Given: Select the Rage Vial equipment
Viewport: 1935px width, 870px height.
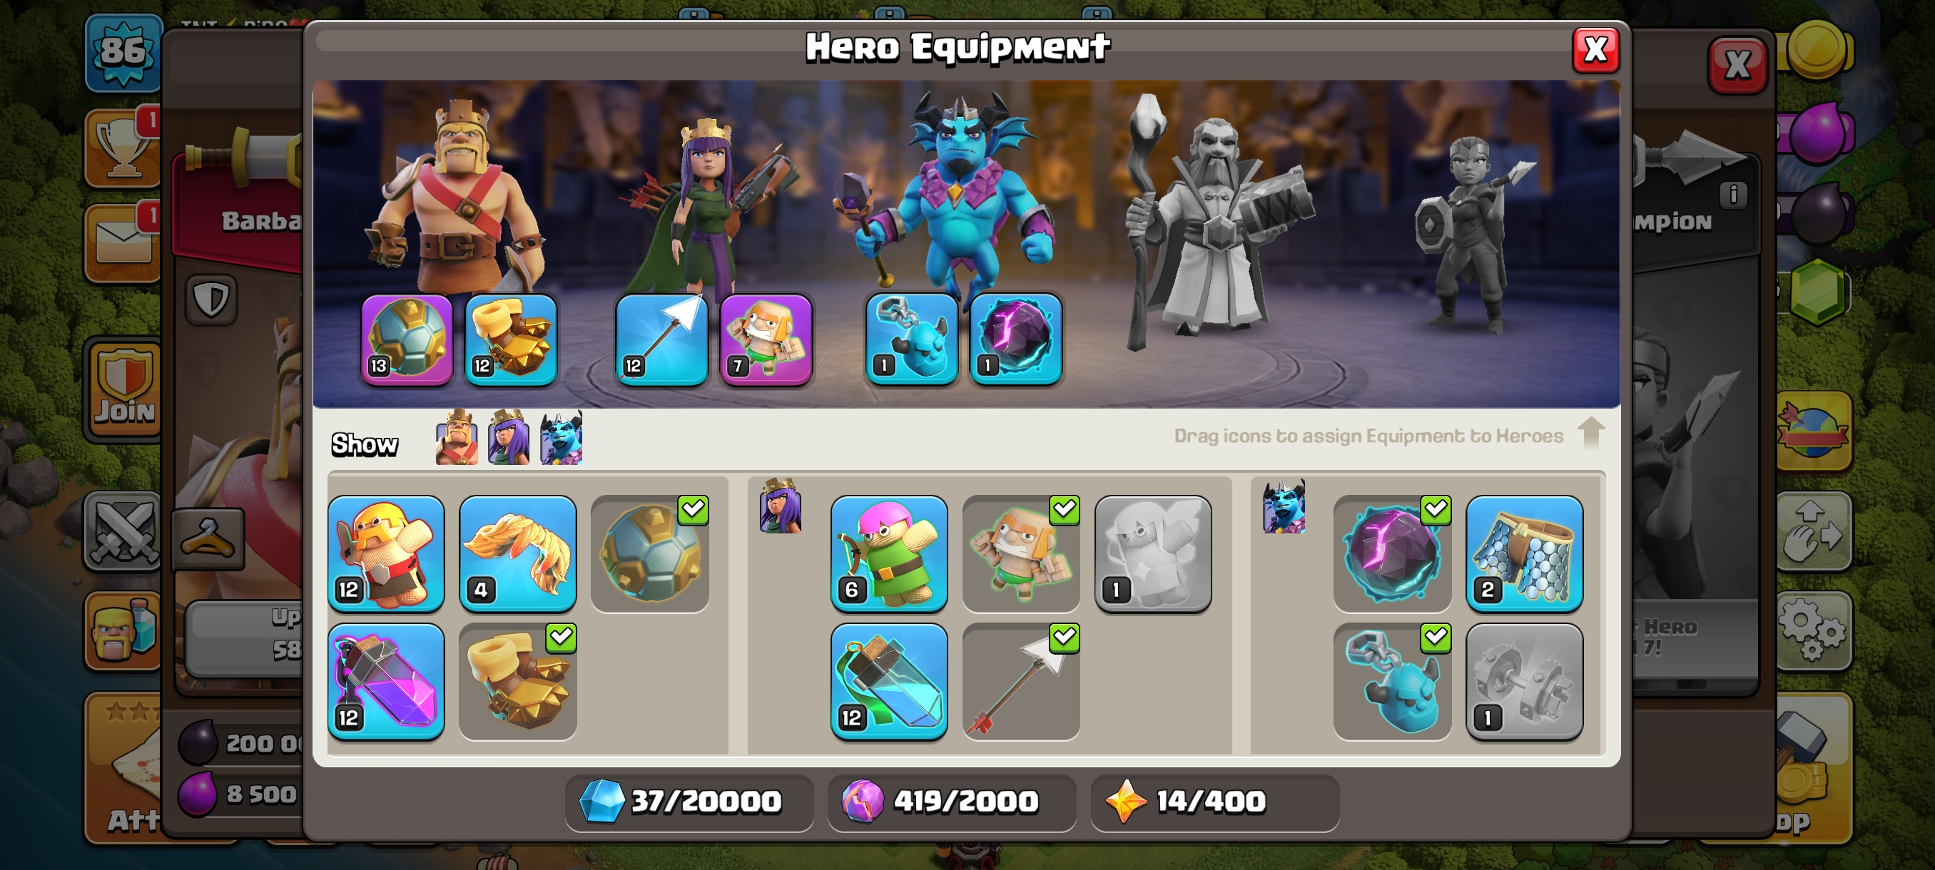Looking at the screenshot, I should (x=386, y=682).
